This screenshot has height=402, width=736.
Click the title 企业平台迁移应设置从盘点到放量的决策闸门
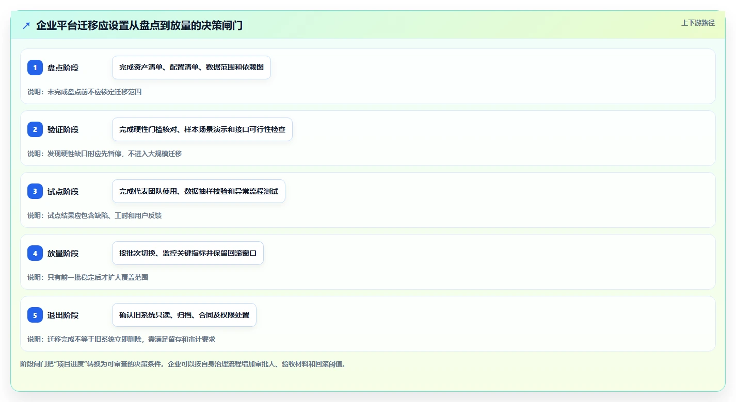tap(139, 26)
